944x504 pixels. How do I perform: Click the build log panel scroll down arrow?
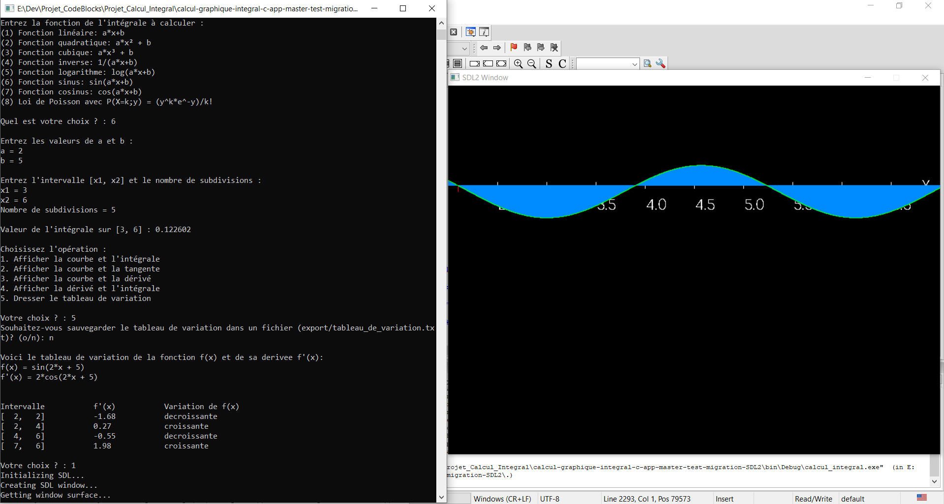coord(934,482)
